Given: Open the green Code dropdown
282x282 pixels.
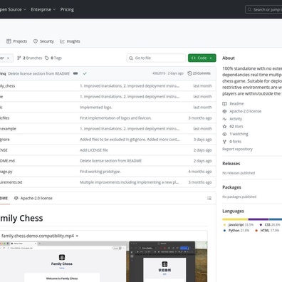Looking at the screenshot, I should 202,58.
